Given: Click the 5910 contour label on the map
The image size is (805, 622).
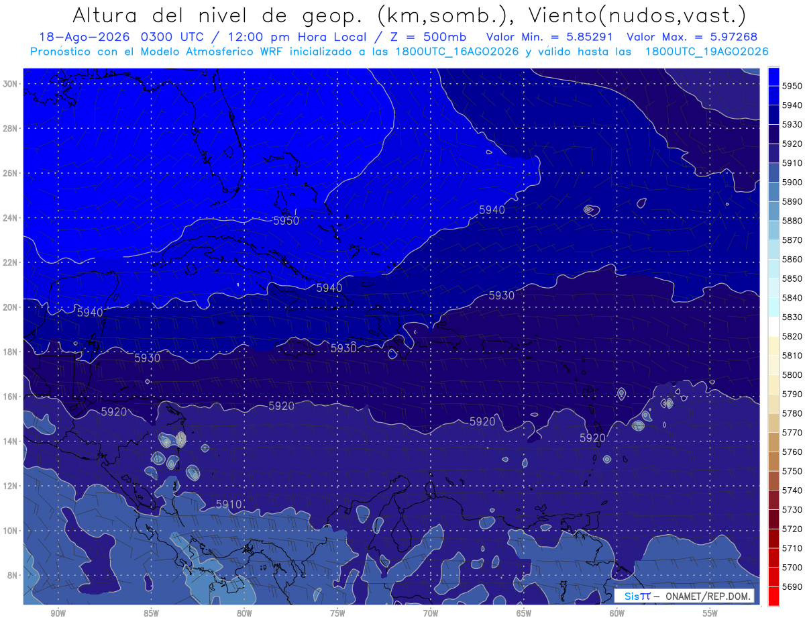Looking at the screenshot, I should click(229, 504).
